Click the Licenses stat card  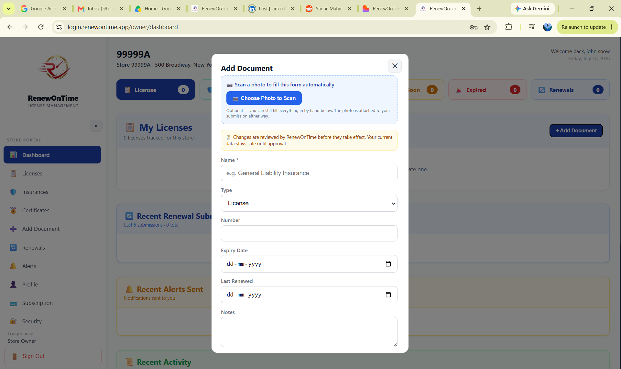pyautogui.click(x=156, y=90)
